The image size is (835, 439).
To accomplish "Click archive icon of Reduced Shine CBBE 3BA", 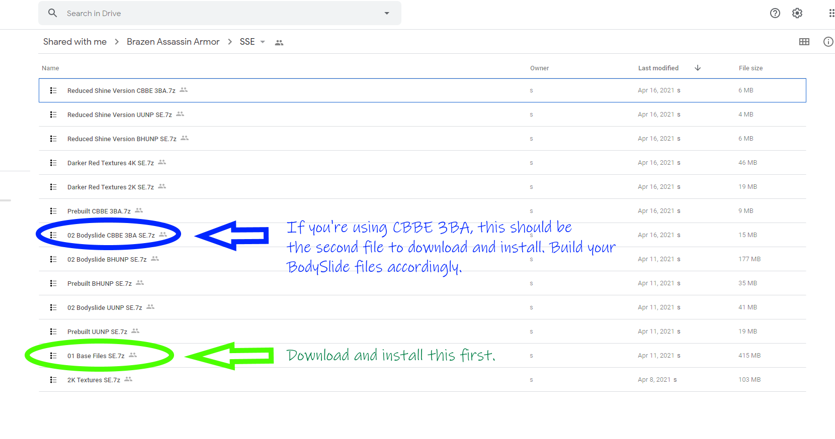I will pyautogui.click(x=53, y=90).
